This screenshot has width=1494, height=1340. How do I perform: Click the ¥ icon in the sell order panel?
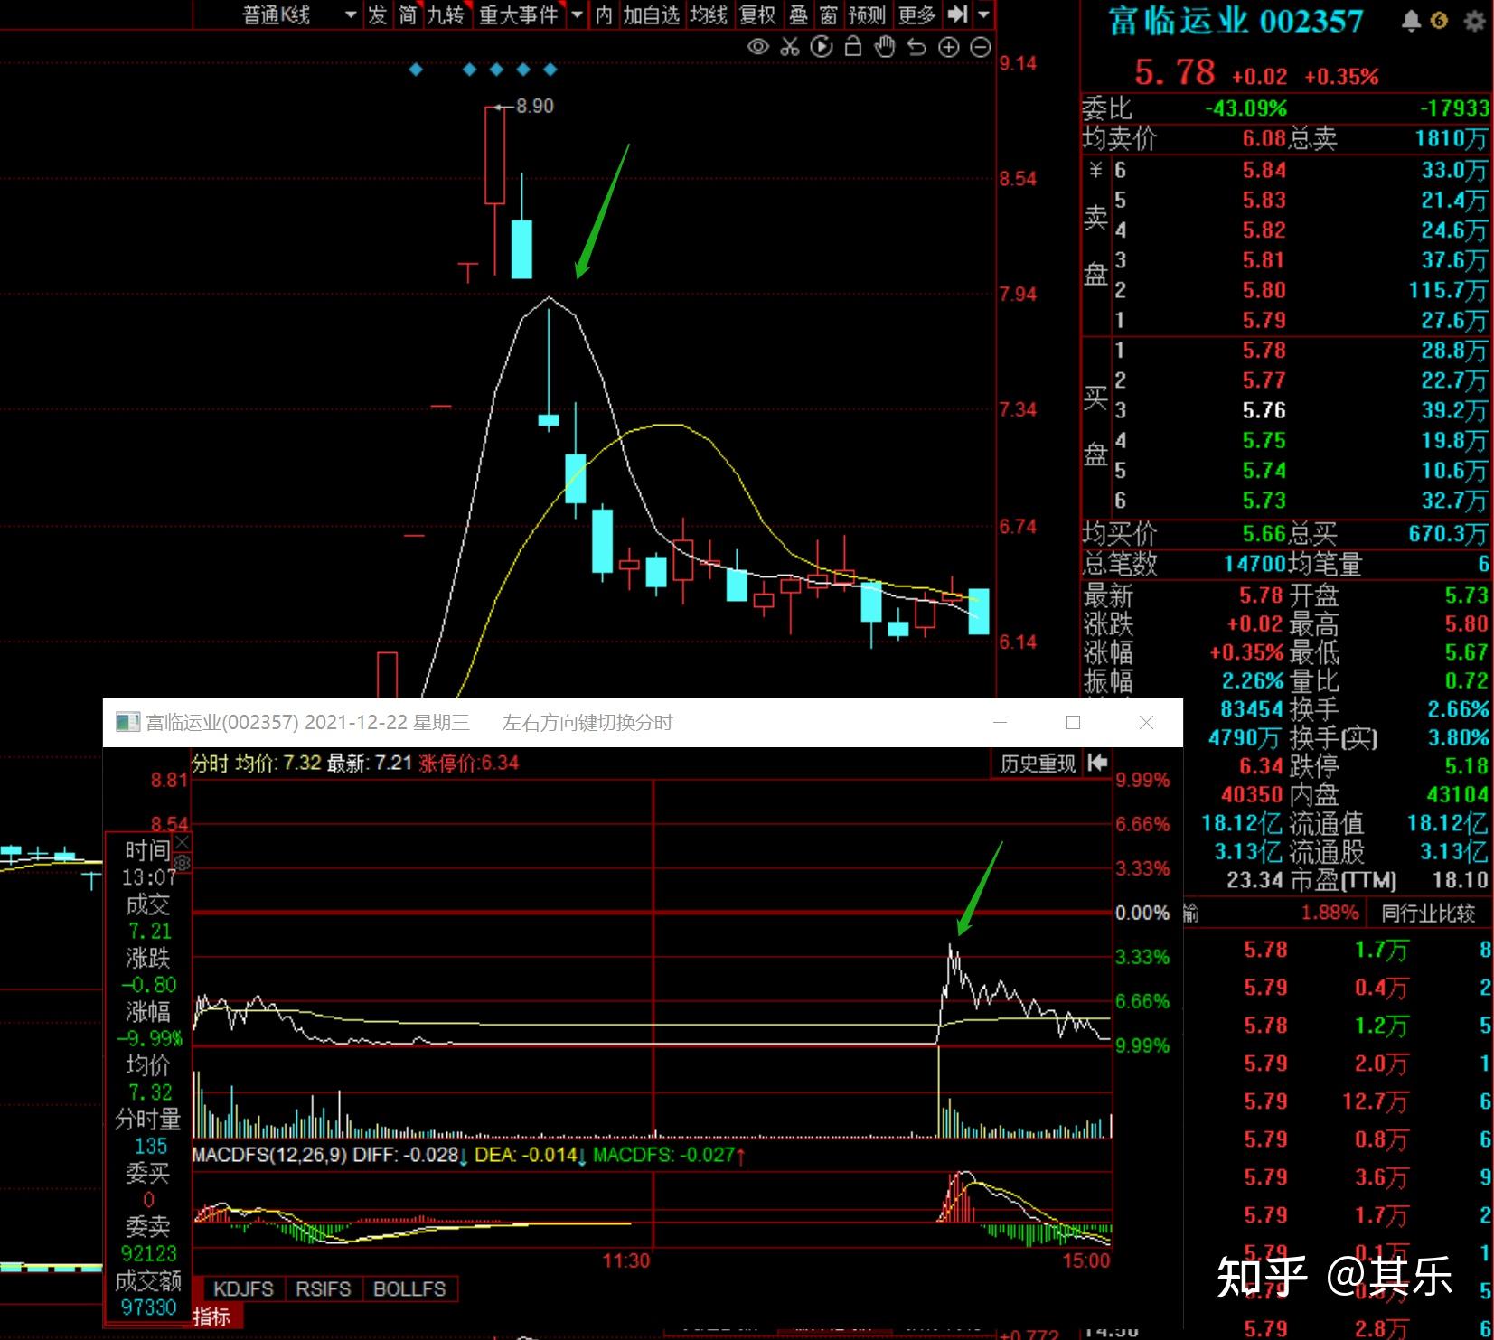coord(1095,169)
